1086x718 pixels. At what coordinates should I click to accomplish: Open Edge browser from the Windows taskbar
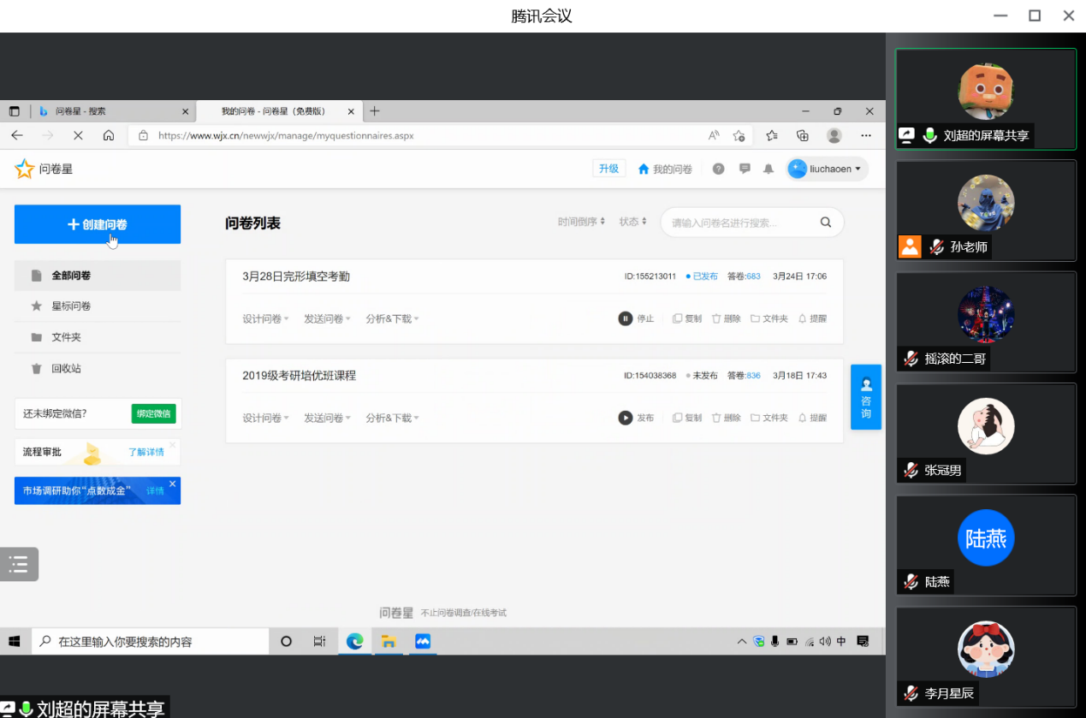pos(354,641)
